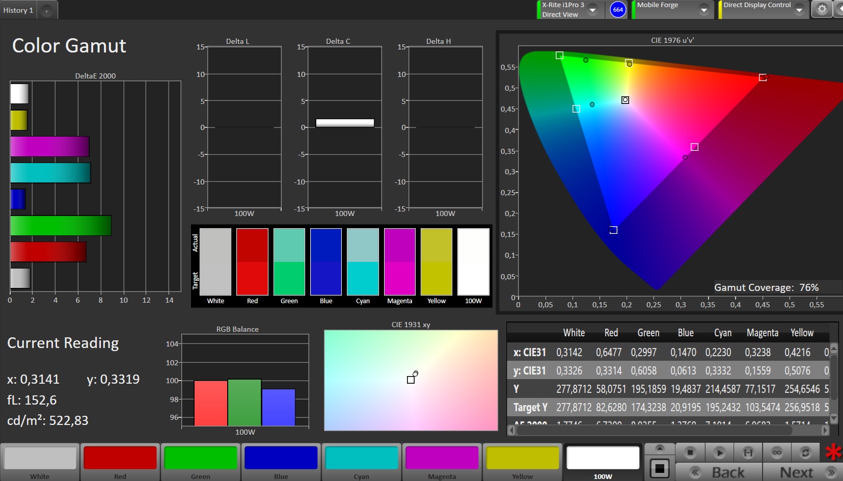
Task: Click the red asterisk icon
Action: [833, 452]
